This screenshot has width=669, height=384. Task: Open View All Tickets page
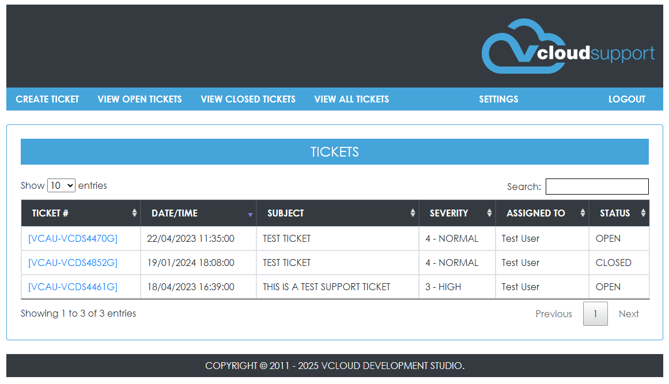[x=351, y=99]
